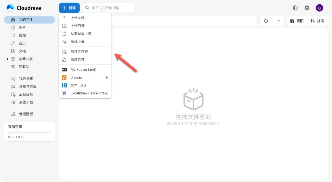Click the blue 文本 txt icon
Viewport: 332px width, 182px height.
click(64, 85)
